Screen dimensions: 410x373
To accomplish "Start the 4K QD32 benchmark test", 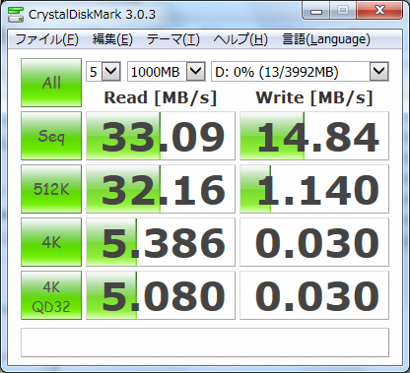I will point(51,295).
